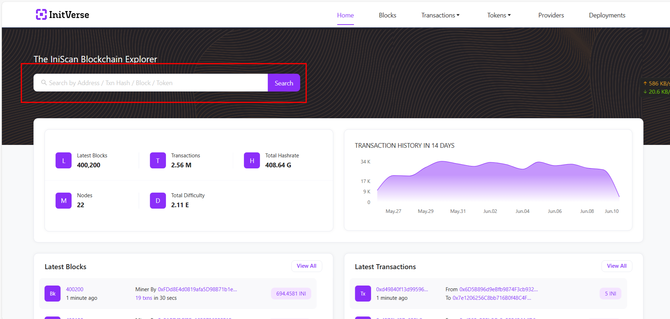Click the 'Bk' block icon for 400200
The width and height of the screenshot is (670, 319).
coord(53,294)
